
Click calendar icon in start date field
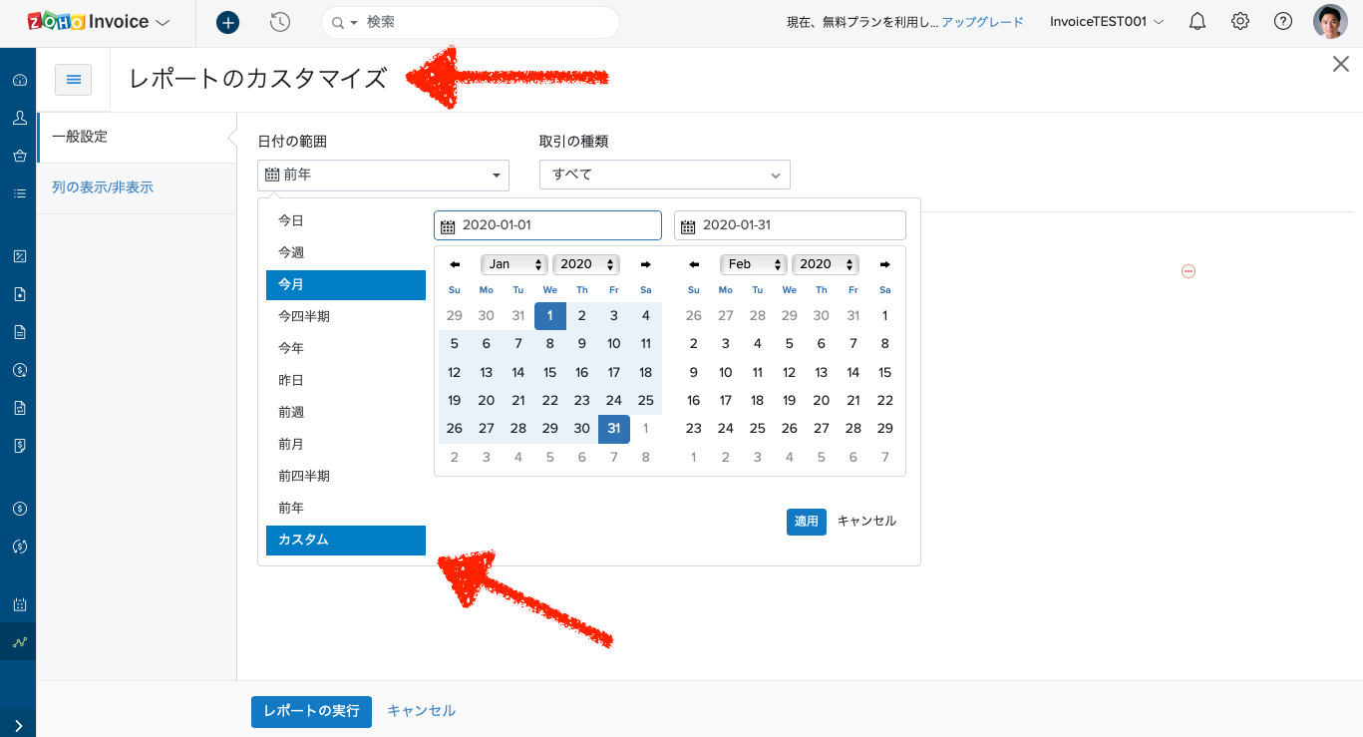click(448, 226)
